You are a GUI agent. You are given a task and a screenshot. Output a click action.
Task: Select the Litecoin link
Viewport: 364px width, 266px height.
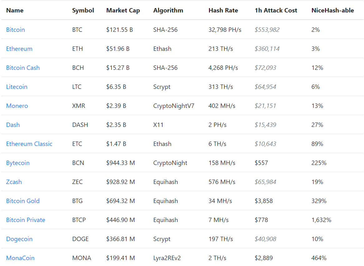click(x=17, y=87)
